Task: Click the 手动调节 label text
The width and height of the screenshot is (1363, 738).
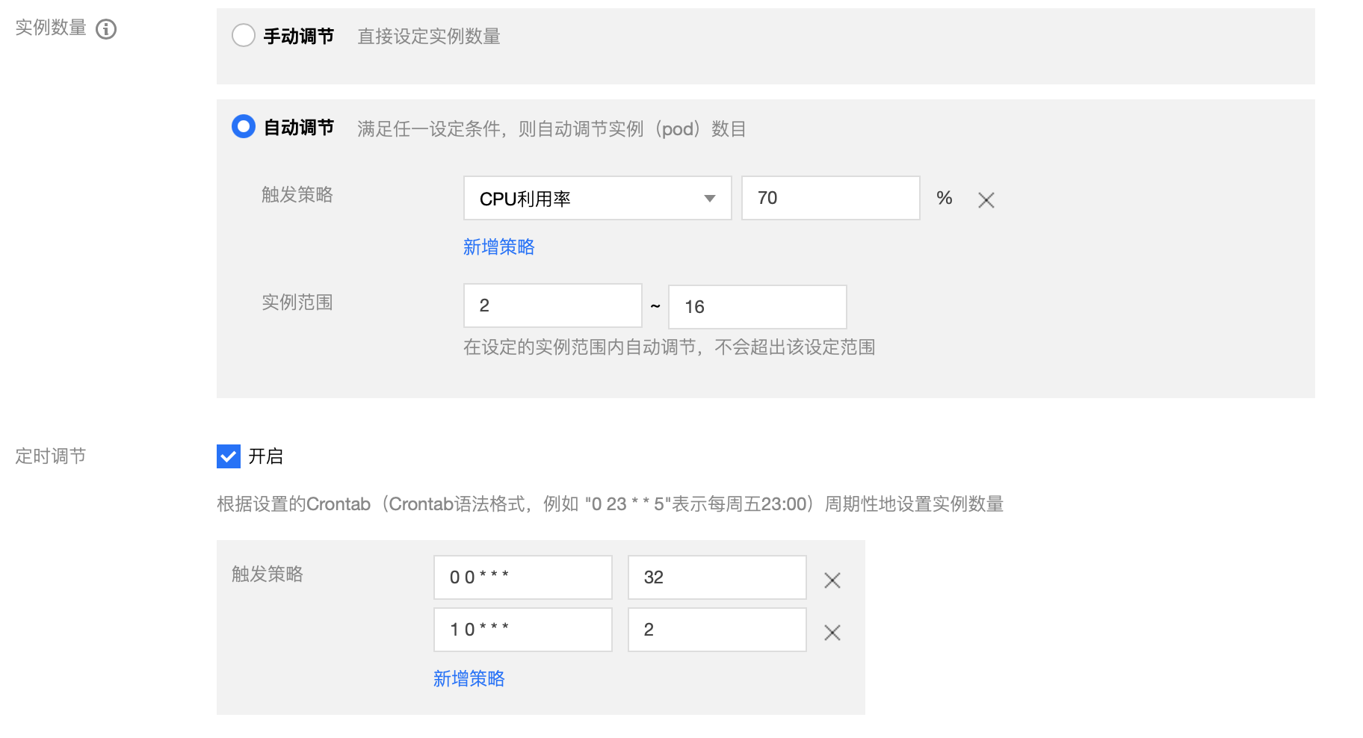Action: 299,36
